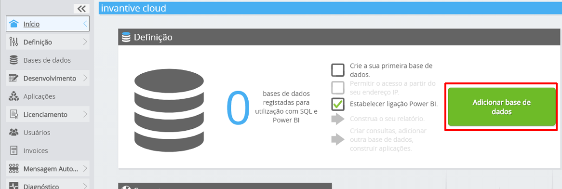Click the Estabelecer ligação Power BI text

pos(394,104)
